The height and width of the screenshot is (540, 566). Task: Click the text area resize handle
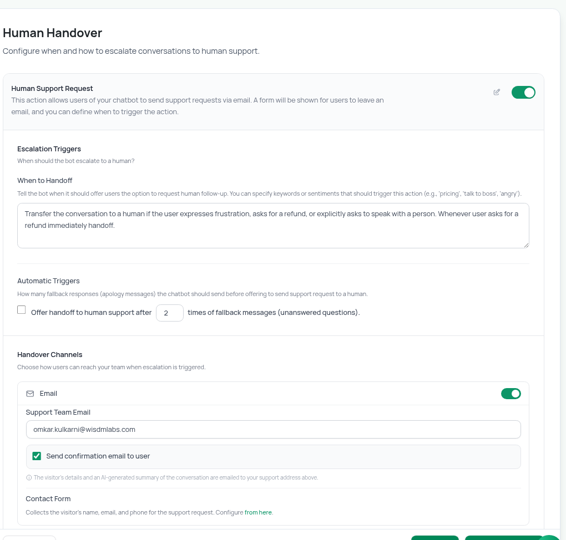tap(526, 245)
